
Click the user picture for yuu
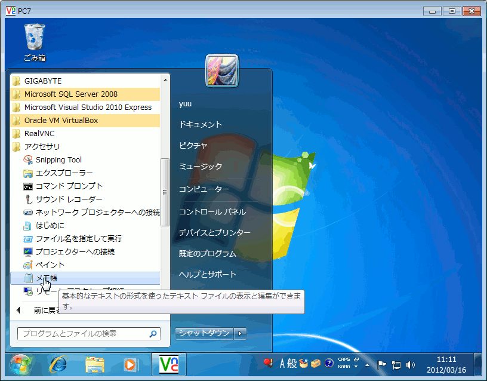[221, 70]
